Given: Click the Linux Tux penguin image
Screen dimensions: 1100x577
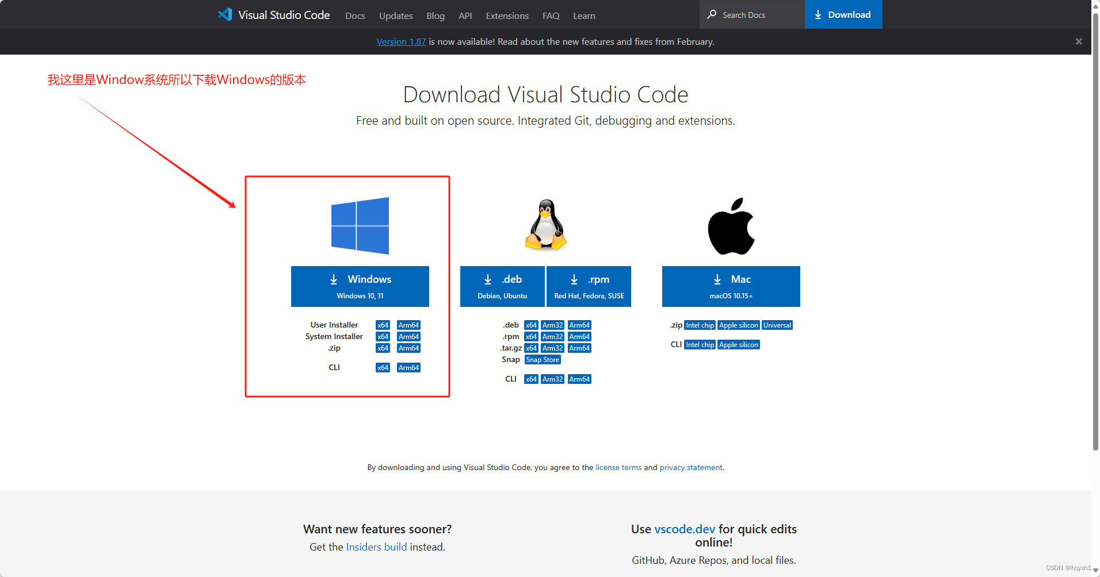Looking at the screenshot, I should (545, 225).
